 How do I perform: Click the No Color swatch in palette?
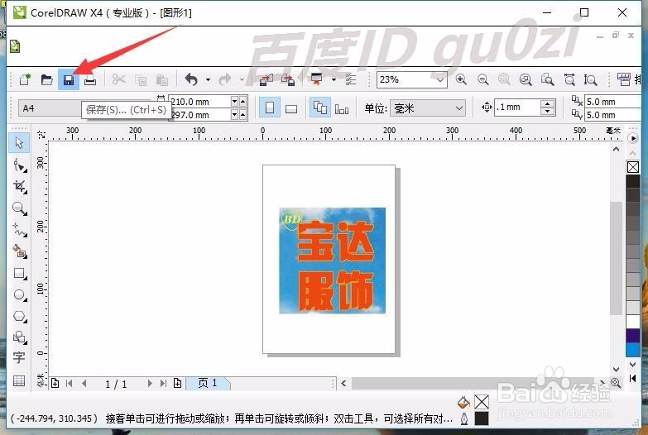(633, 167)
